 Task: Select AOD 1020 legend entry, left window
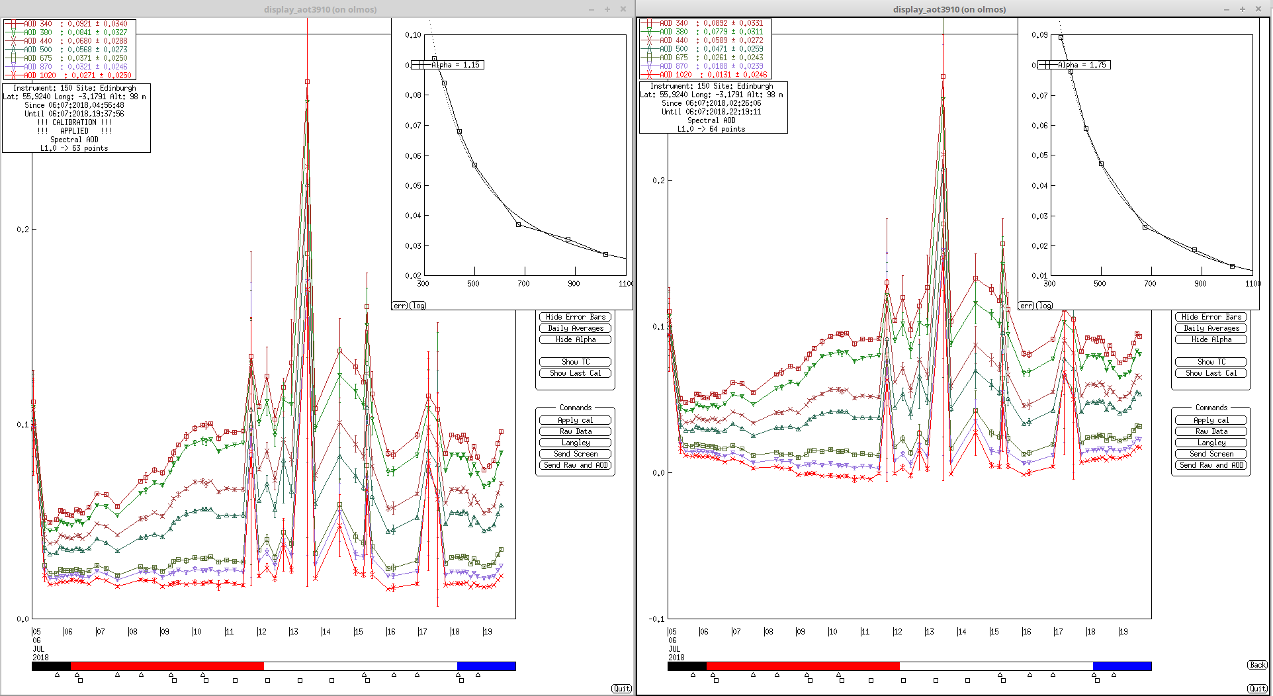coord(69,75)
